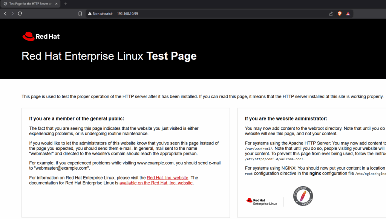This screenshot has width=386, height=219.
Task: Open a new tab with plus button
Action: pyautogui.click(x=65, y=4)
